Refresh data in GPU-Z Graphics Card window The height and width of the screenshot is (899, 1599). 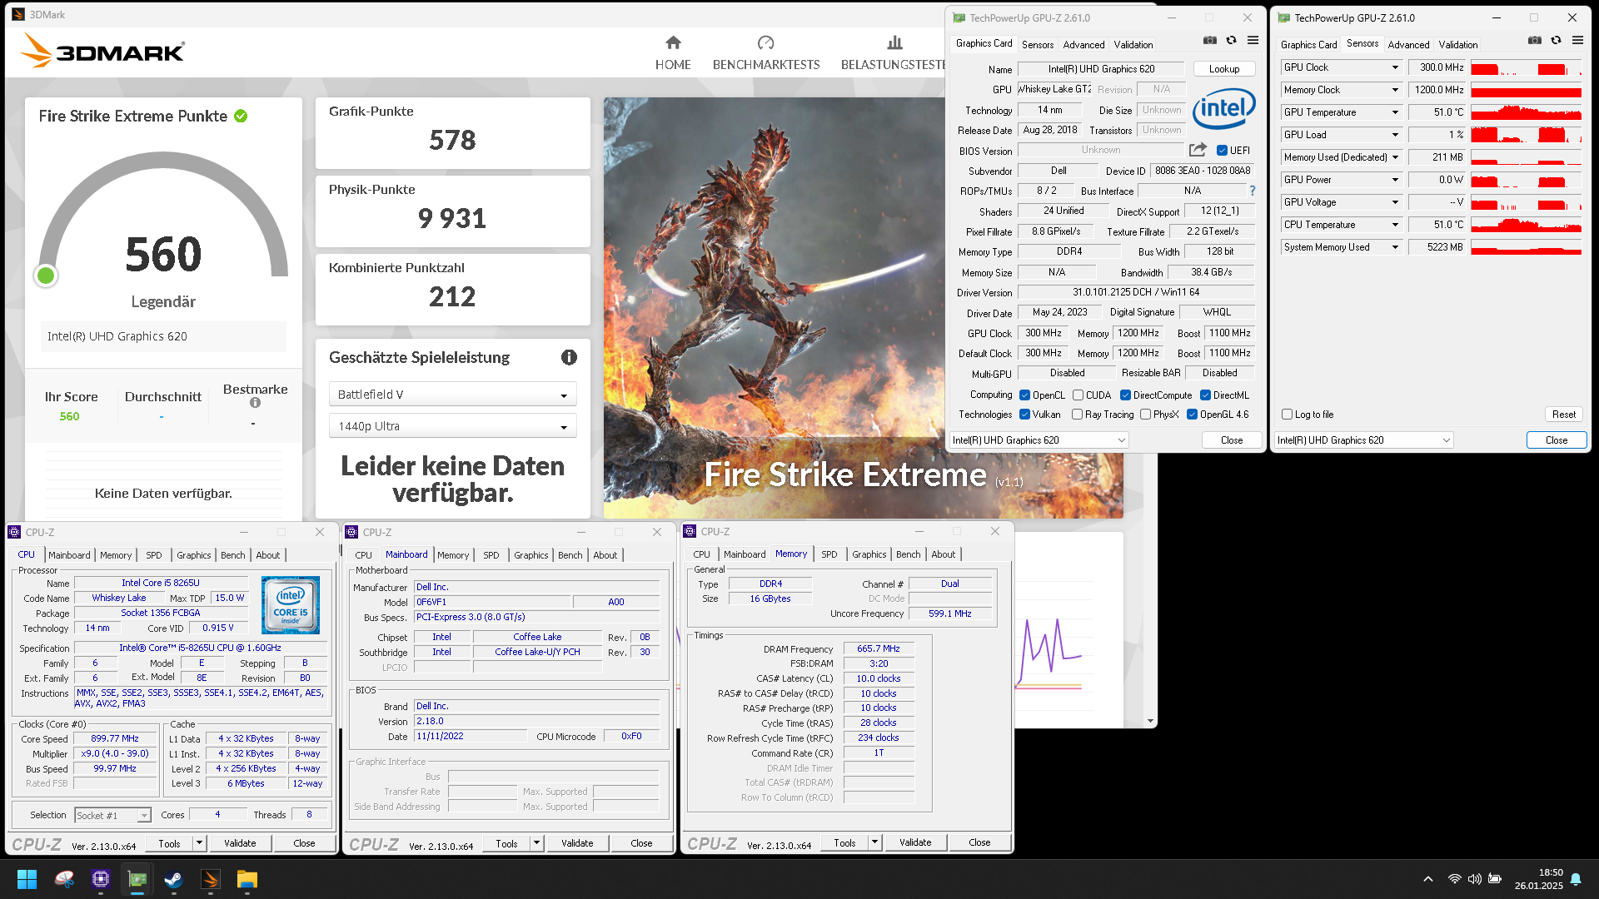tap(1231, 40)
